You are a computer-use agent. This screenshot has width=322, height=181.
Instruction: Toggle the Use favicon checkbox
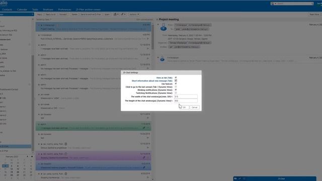pyautogui.click(x=176, y=84)
